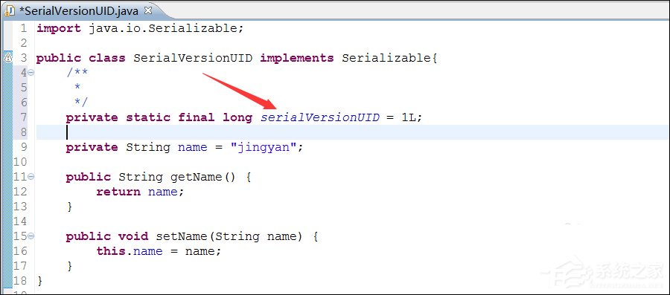
Task: Click the implements keyword on line 3
Action: 296,58
